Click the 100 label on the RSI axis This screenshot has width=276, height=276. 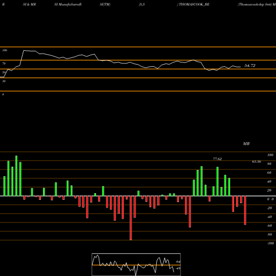pyautogui.click(x=4, y=50)
